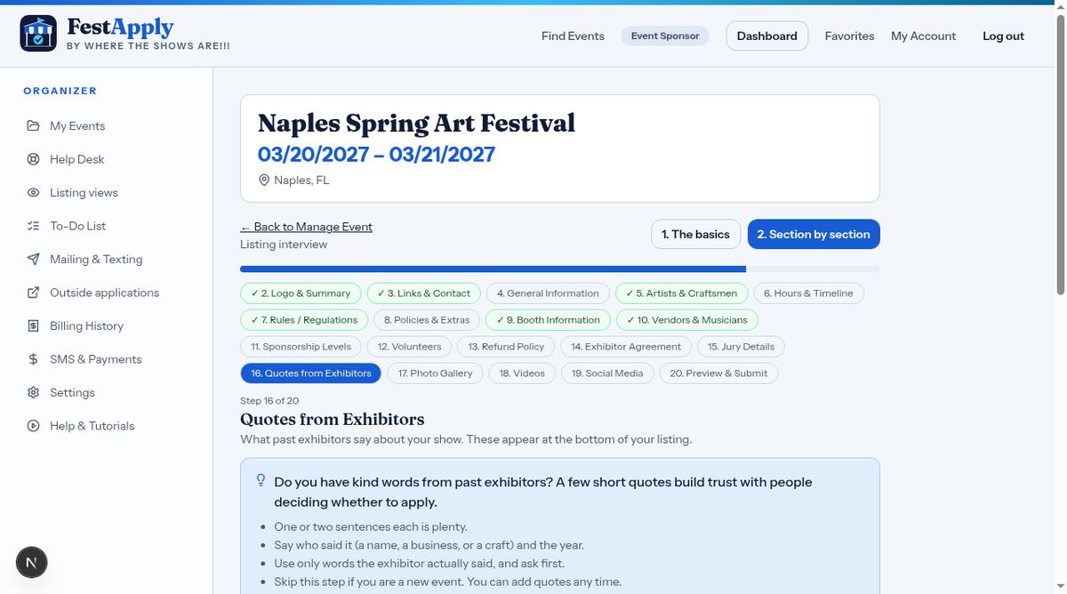The width and height of the screenshot is (1067, 594).
Task: Go to Favorites in top navigation
Action: pyautogui.click(x=849, y=36)
